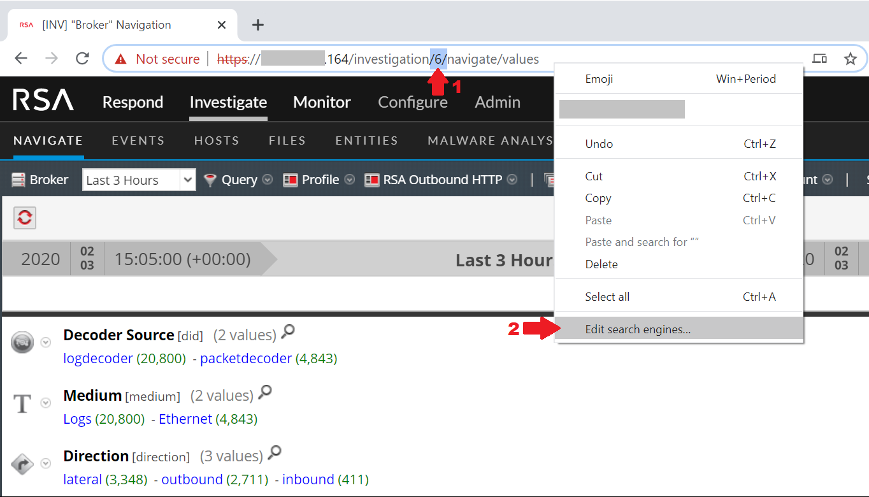869x497 pixels.
Task: Choose Edit search engines from context menu
Action: (638, 329)
